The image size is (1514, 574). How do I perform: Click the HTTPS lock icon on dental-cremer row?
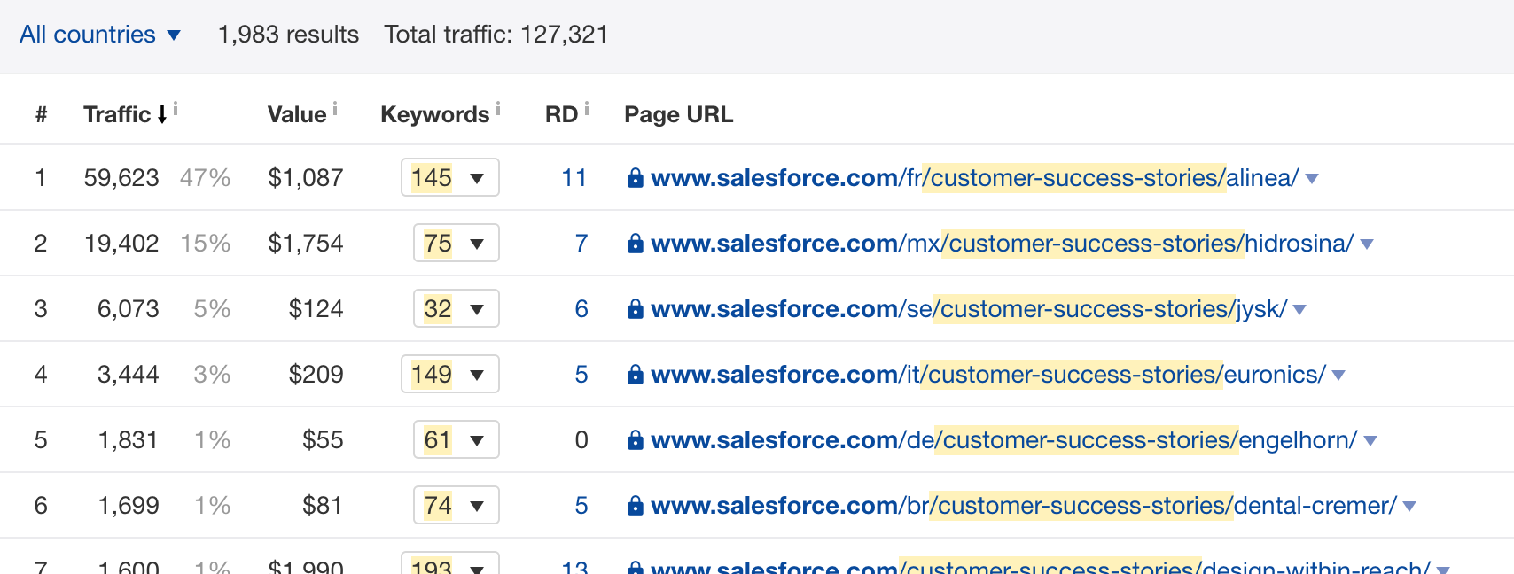635,506
